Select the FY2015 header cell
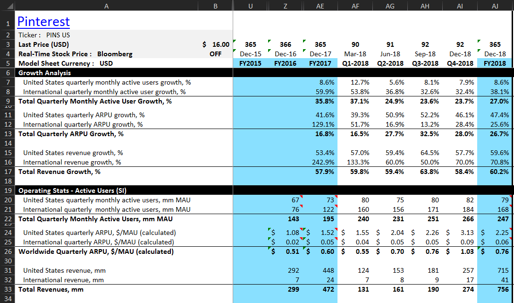The image size is (514, 303). pos(251,63)
